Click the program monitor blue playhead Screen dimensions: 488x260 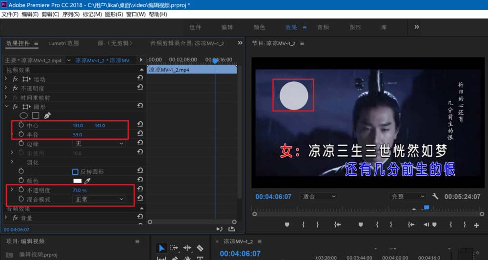427,207
